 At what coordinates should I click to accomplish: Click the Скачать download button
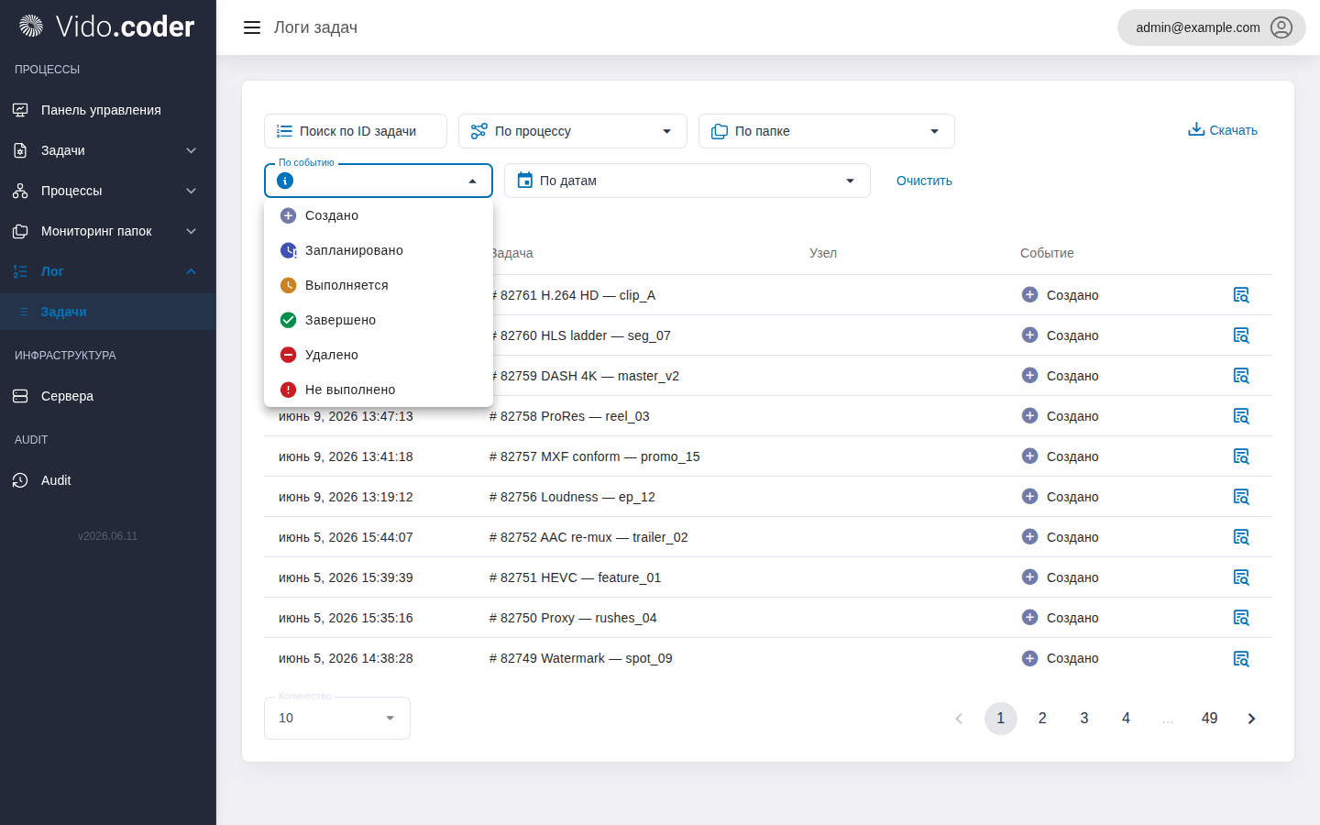coord(1223,130)
